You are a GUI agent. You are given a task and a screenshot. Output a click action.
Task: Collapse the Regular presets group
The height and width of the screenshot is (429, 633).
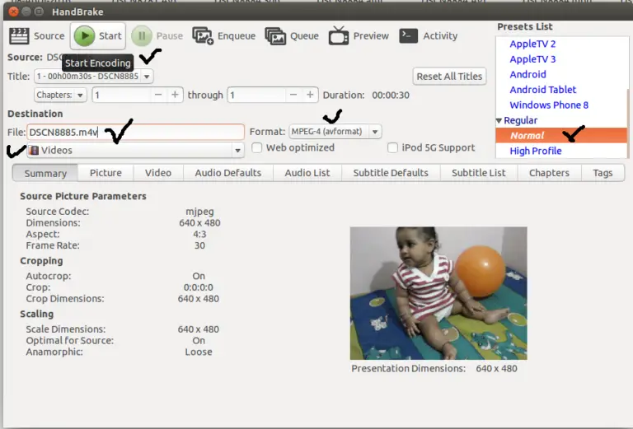click(x=499, y=121)
